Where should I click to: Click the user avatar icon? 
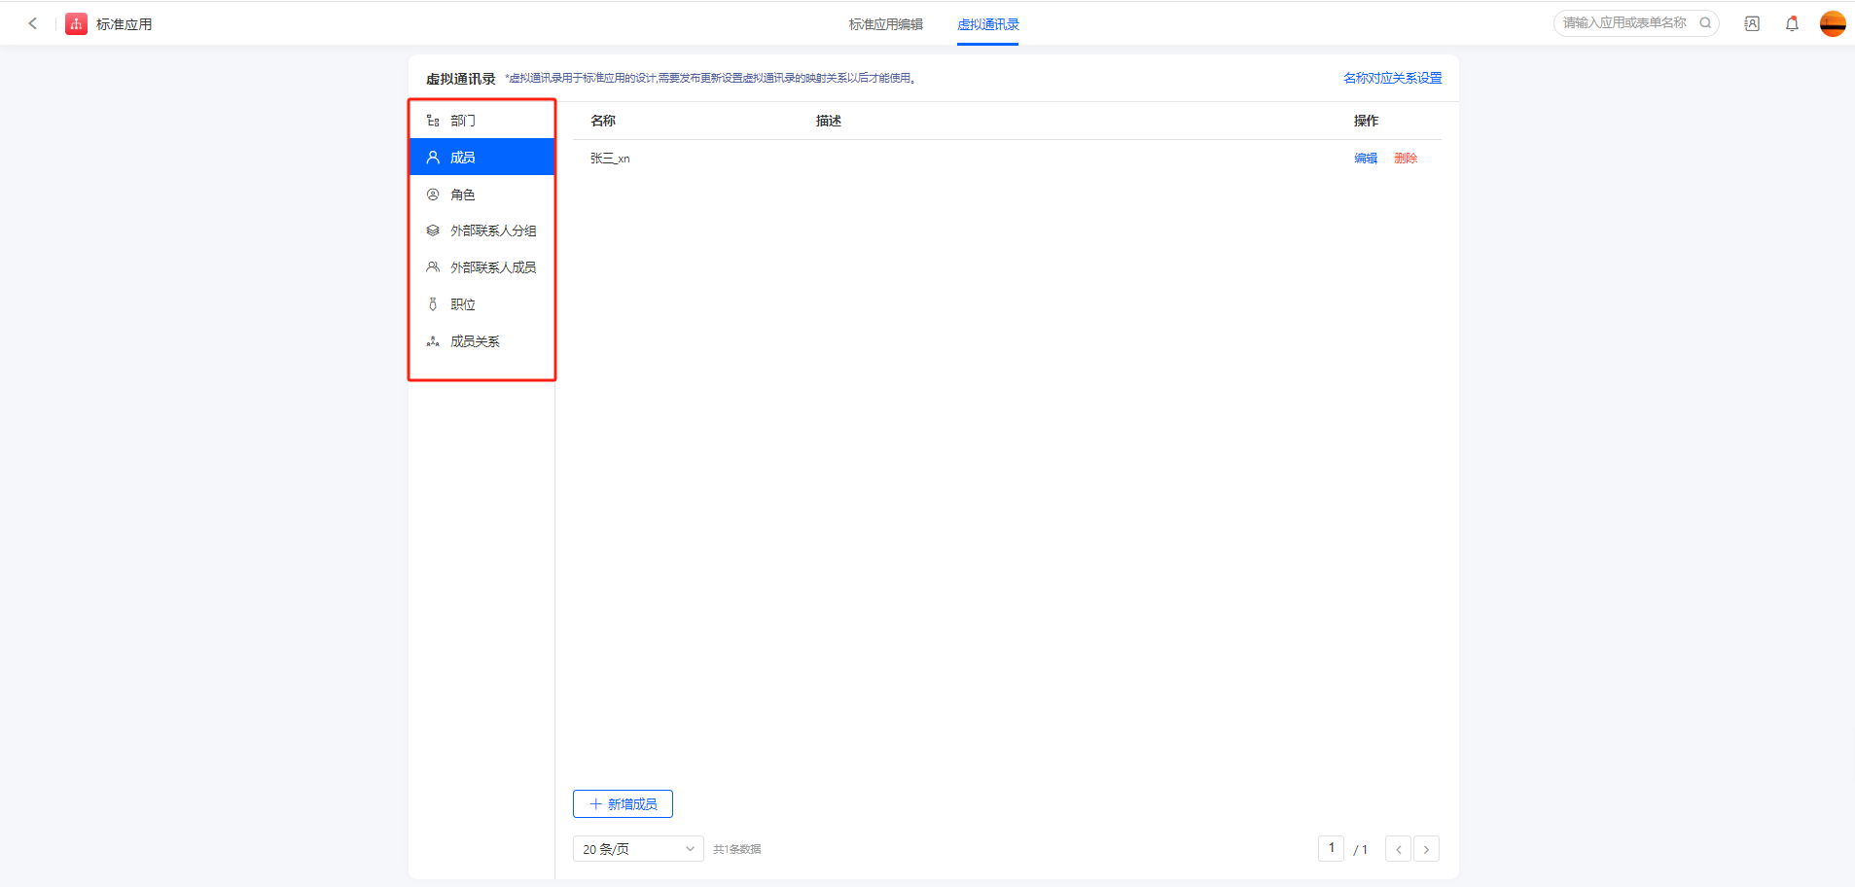coord(1833,24)
